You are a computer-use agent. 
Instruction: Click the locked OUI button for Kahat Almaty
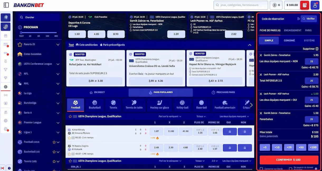click(x=230, y=132)
